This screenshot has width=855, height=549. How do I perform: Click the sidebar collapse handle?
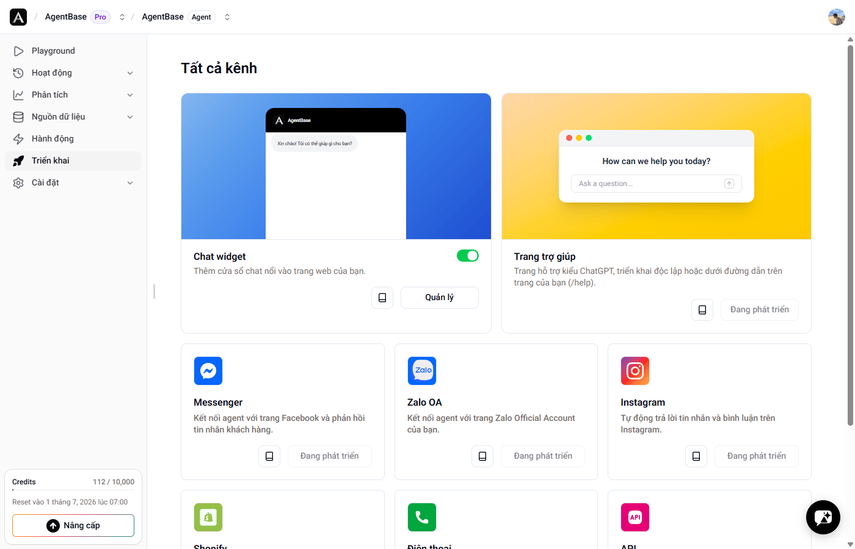point(154,292)
